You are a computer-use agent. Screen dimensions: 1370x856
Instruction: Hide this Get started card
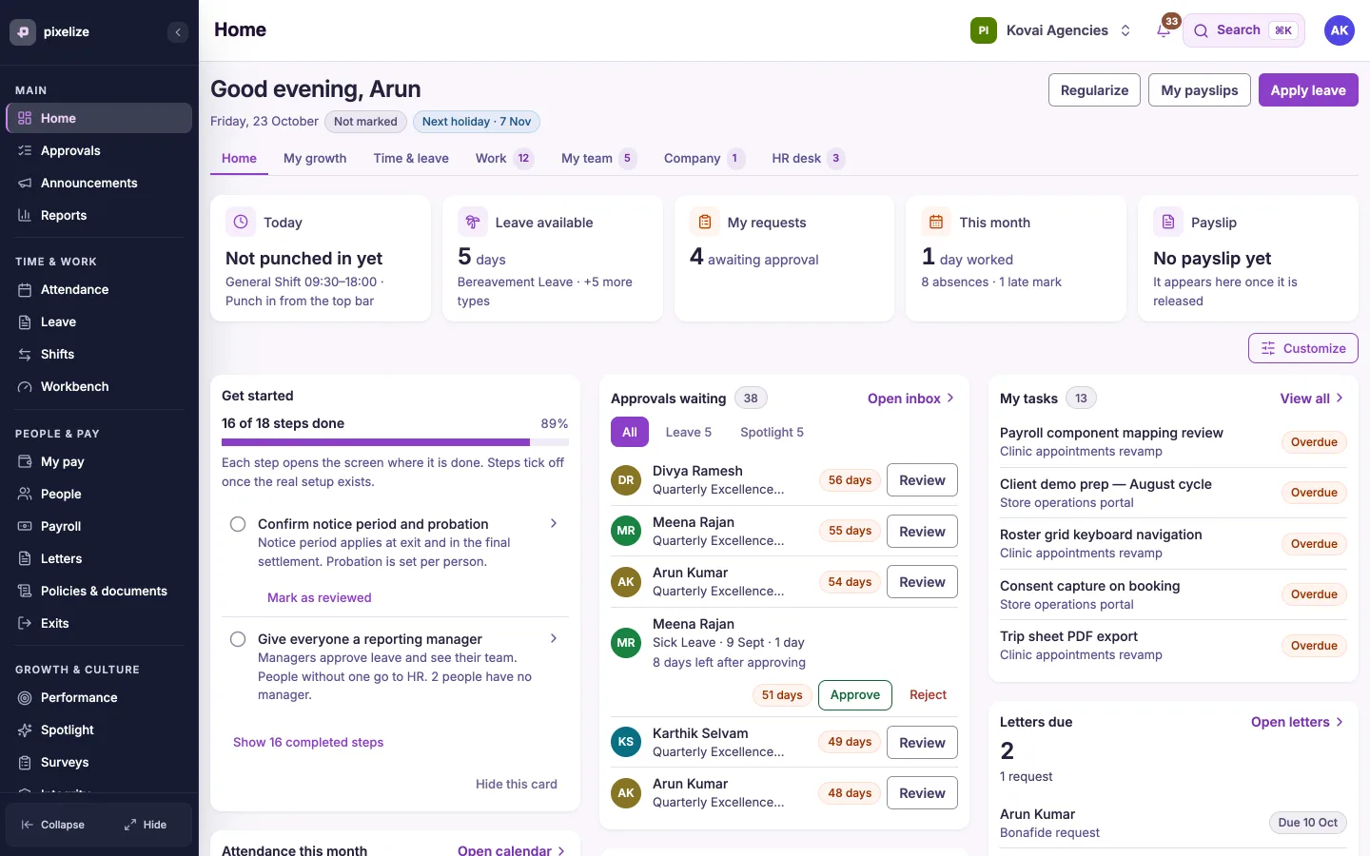coord(517,784)
